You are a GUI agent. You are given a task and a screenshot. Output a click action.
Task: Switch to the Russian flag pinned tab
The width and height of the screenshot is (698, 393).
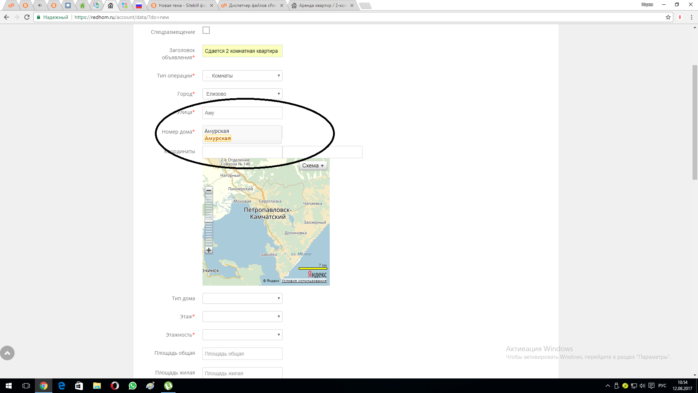(x=139, y=5)
